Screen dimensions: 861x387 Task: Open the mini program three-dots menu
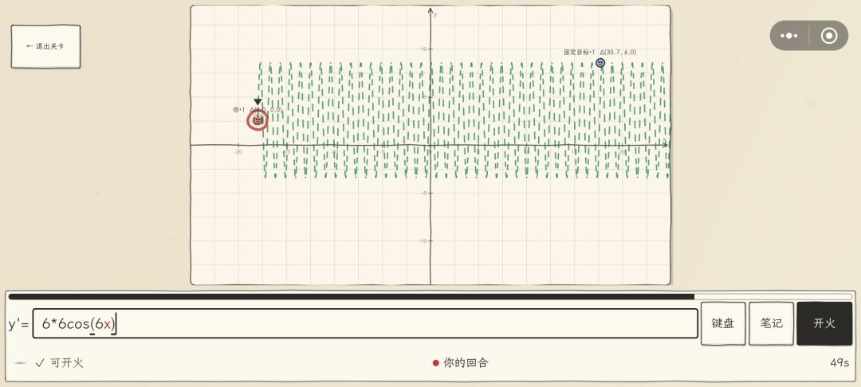(x=789, y=36)
